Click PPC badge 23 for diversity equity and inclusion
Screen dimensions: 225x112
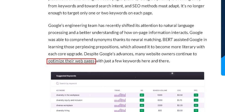[x=196, y=100]
